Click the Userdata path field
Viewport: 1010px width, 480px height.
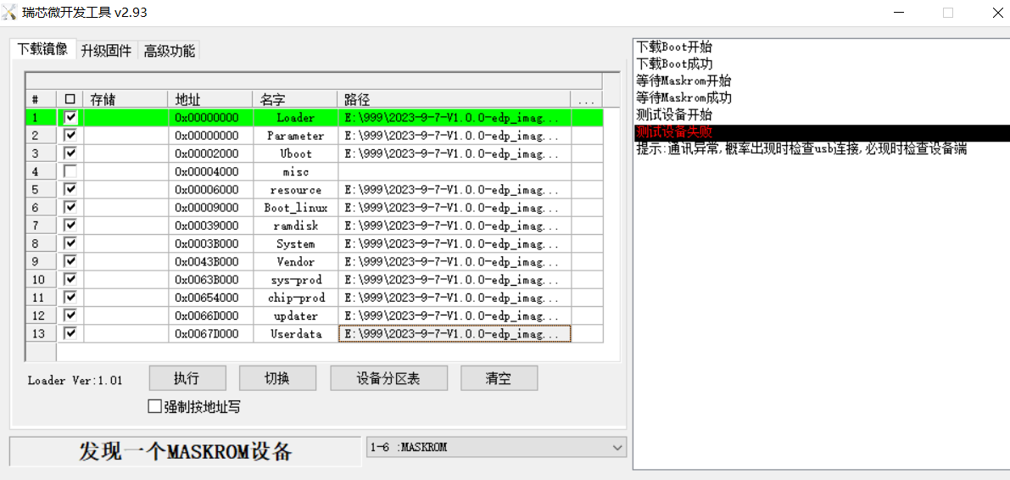tap(454, 334)
